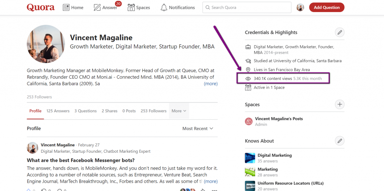Open Uniform Resource Locators (URLs) topic
Screen dimensions: 384x191
coord(291,183)
